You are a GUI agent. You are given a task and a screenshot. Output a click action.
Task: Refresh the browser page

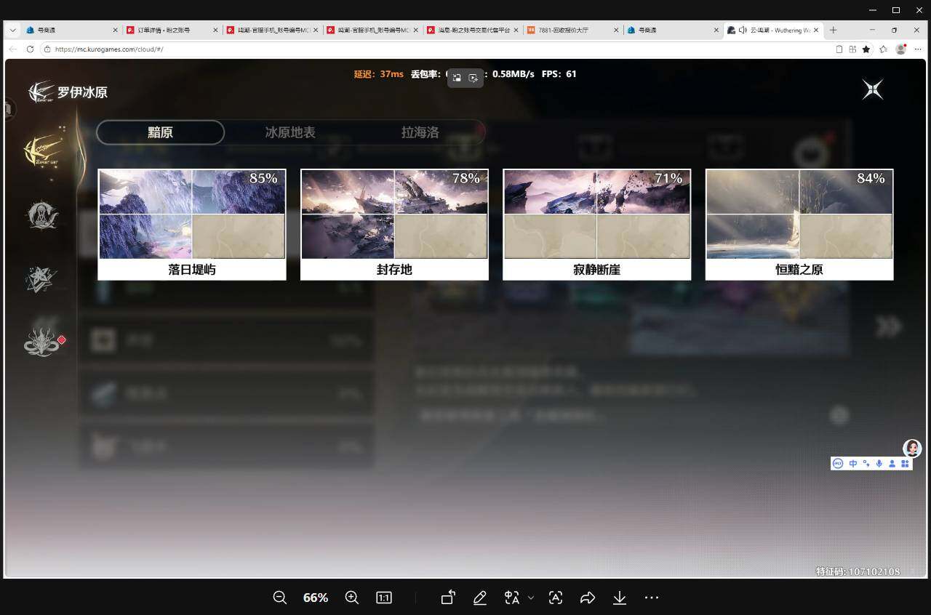click(x=30, y=49)
